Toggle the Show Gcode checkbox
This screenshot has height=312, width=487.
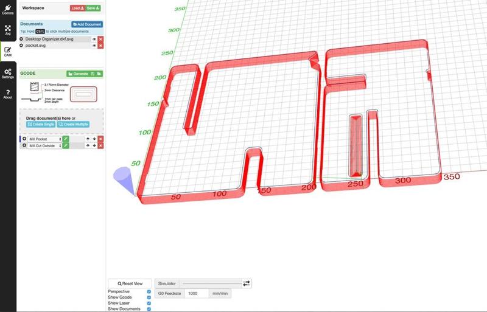point(149,297)
